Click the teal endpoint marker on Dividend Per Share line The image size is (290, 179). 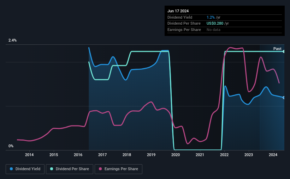pyautogui.click(x=284, y=51)
